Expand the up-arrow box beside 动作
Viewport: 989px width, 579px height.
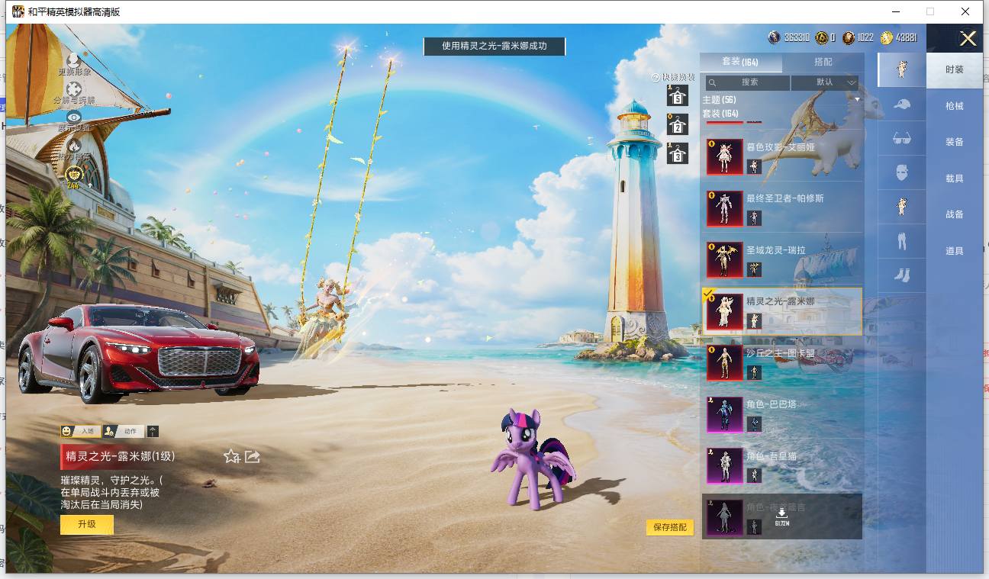coord(153,431)
